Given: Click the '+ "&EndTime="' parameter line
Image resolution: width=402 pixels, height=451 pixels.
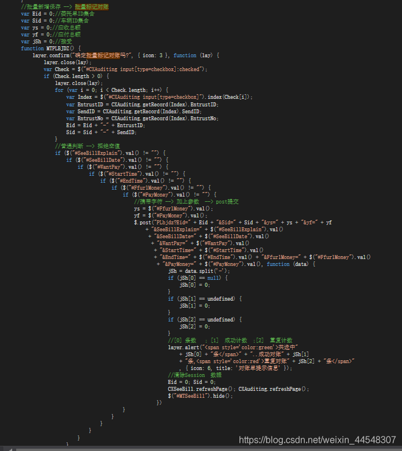Looking at the screenshot, I should pyautogui.click(x=262, y=257).
